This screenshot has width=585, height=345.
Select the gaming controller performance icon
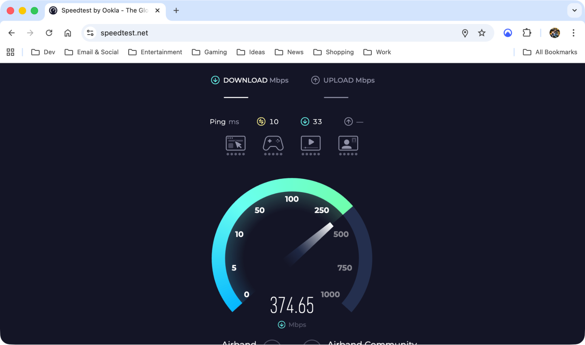(273, 143)
